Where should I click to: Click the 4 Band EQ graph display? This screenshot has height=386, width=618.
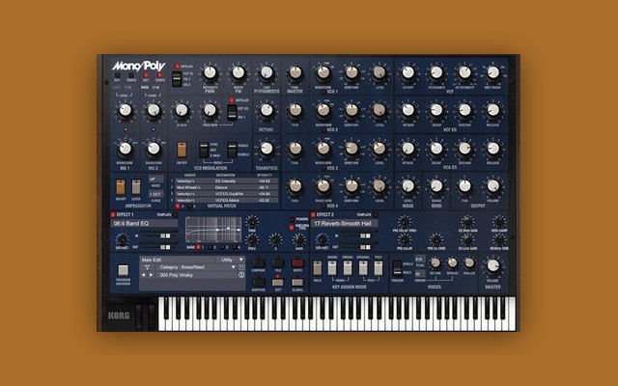pos(213,230)
